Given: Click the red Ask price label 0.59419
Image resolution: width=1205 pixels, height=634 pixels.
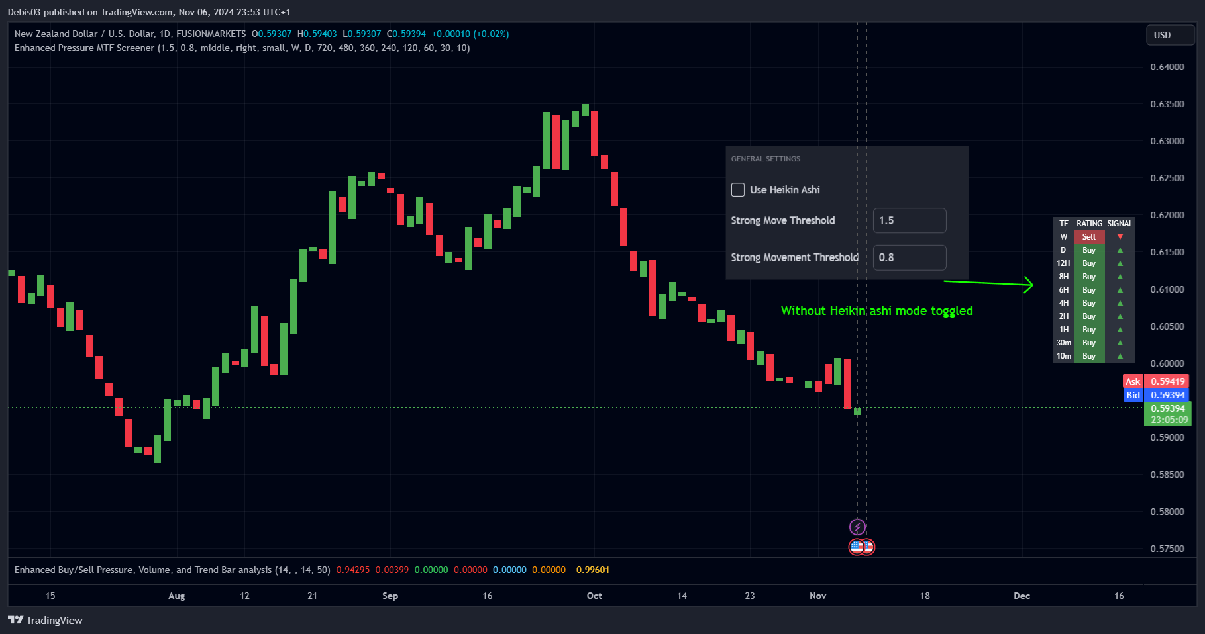Looking at the screenshot, I should tap(1156, 381).
